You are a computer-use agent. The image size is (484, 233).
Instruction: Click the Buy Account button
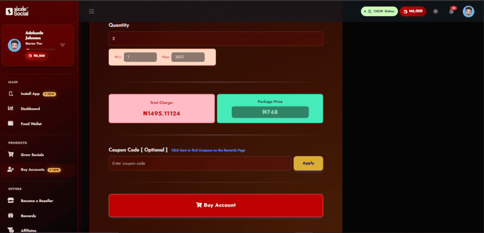216,205
